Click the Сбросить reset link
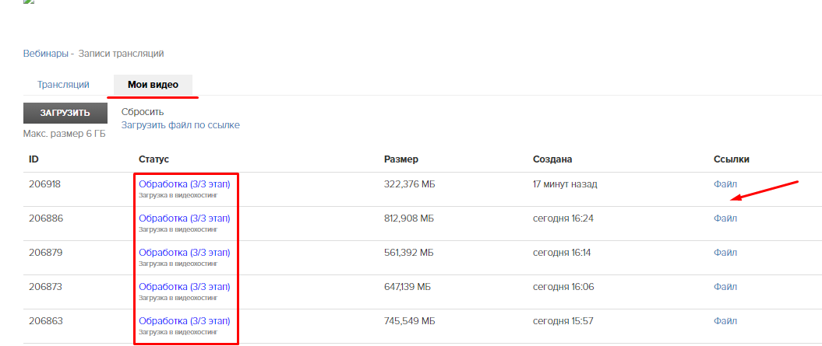 143,112
